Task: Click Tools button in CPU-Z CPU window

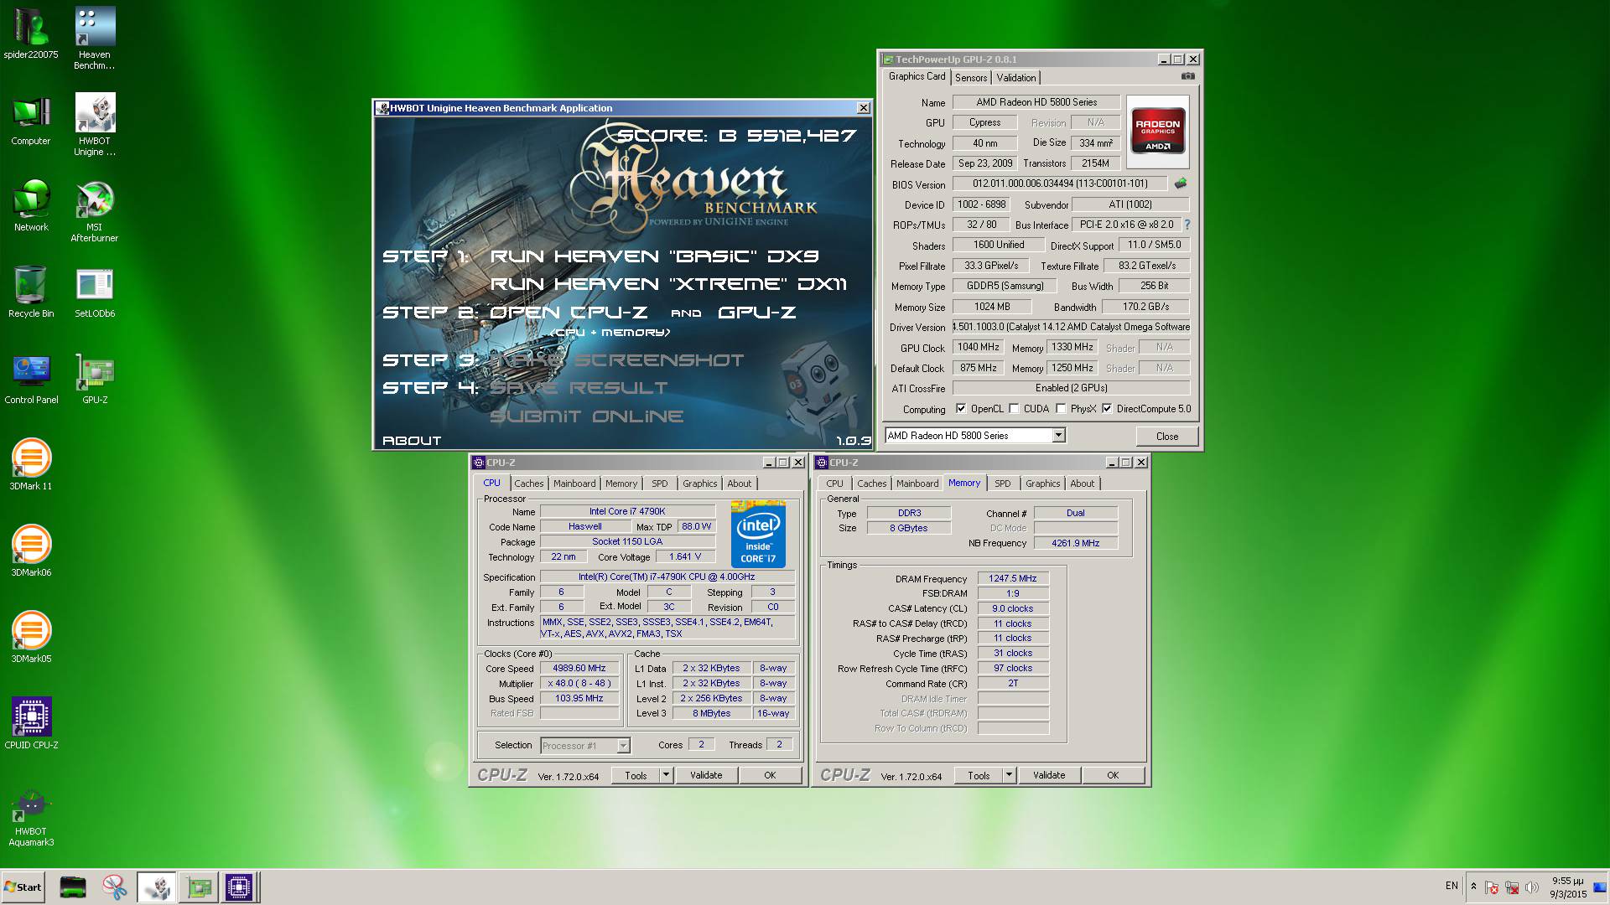Action: tap(636, 775)
